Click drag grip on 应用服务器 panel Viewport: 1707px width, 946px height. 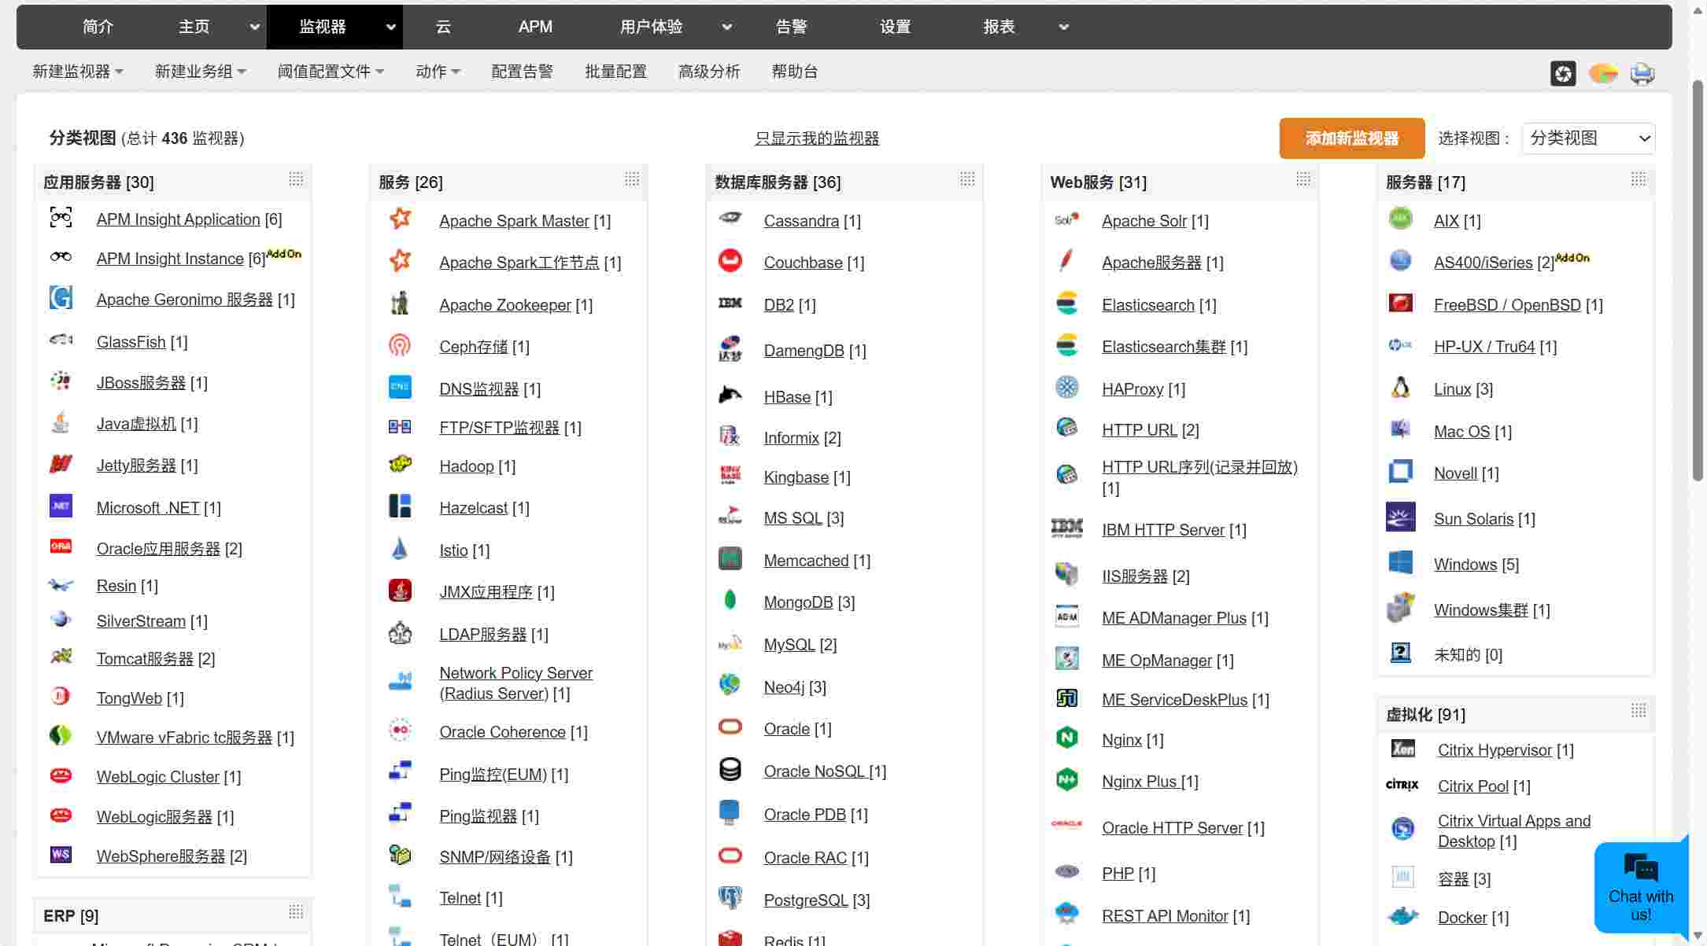296,180
